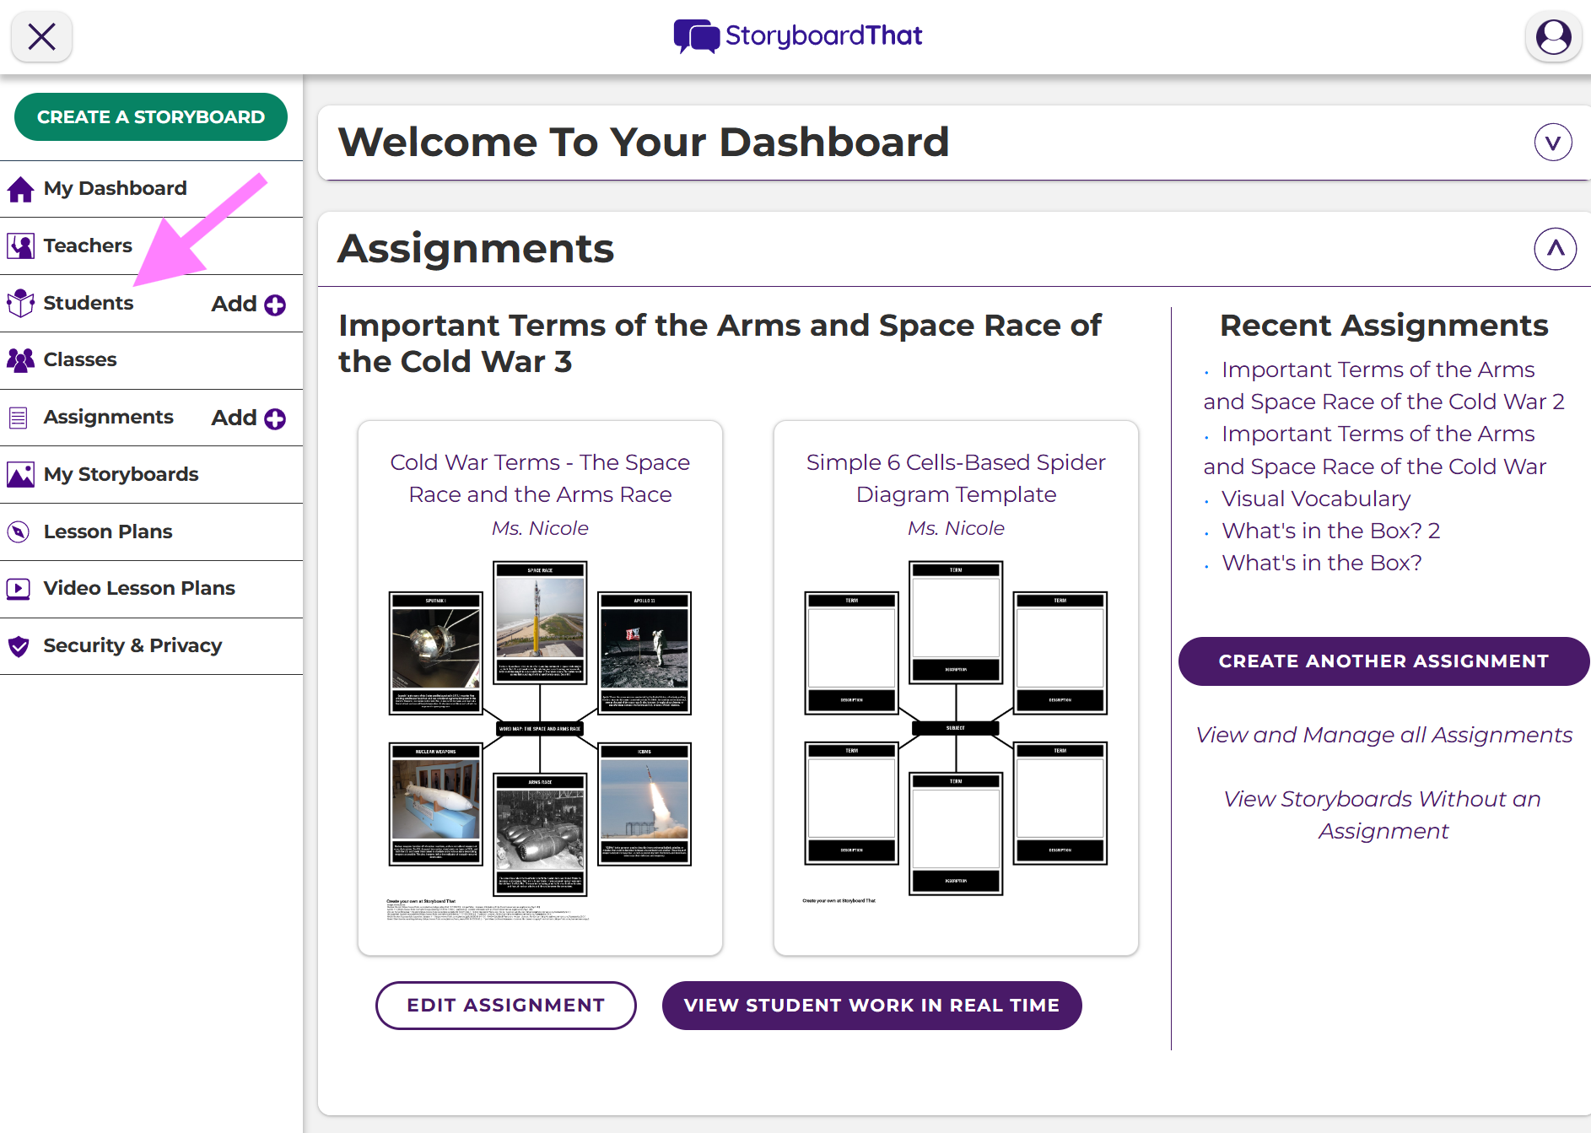
Task: Click the My Dashboard home icon
Action: click(20, 189)
